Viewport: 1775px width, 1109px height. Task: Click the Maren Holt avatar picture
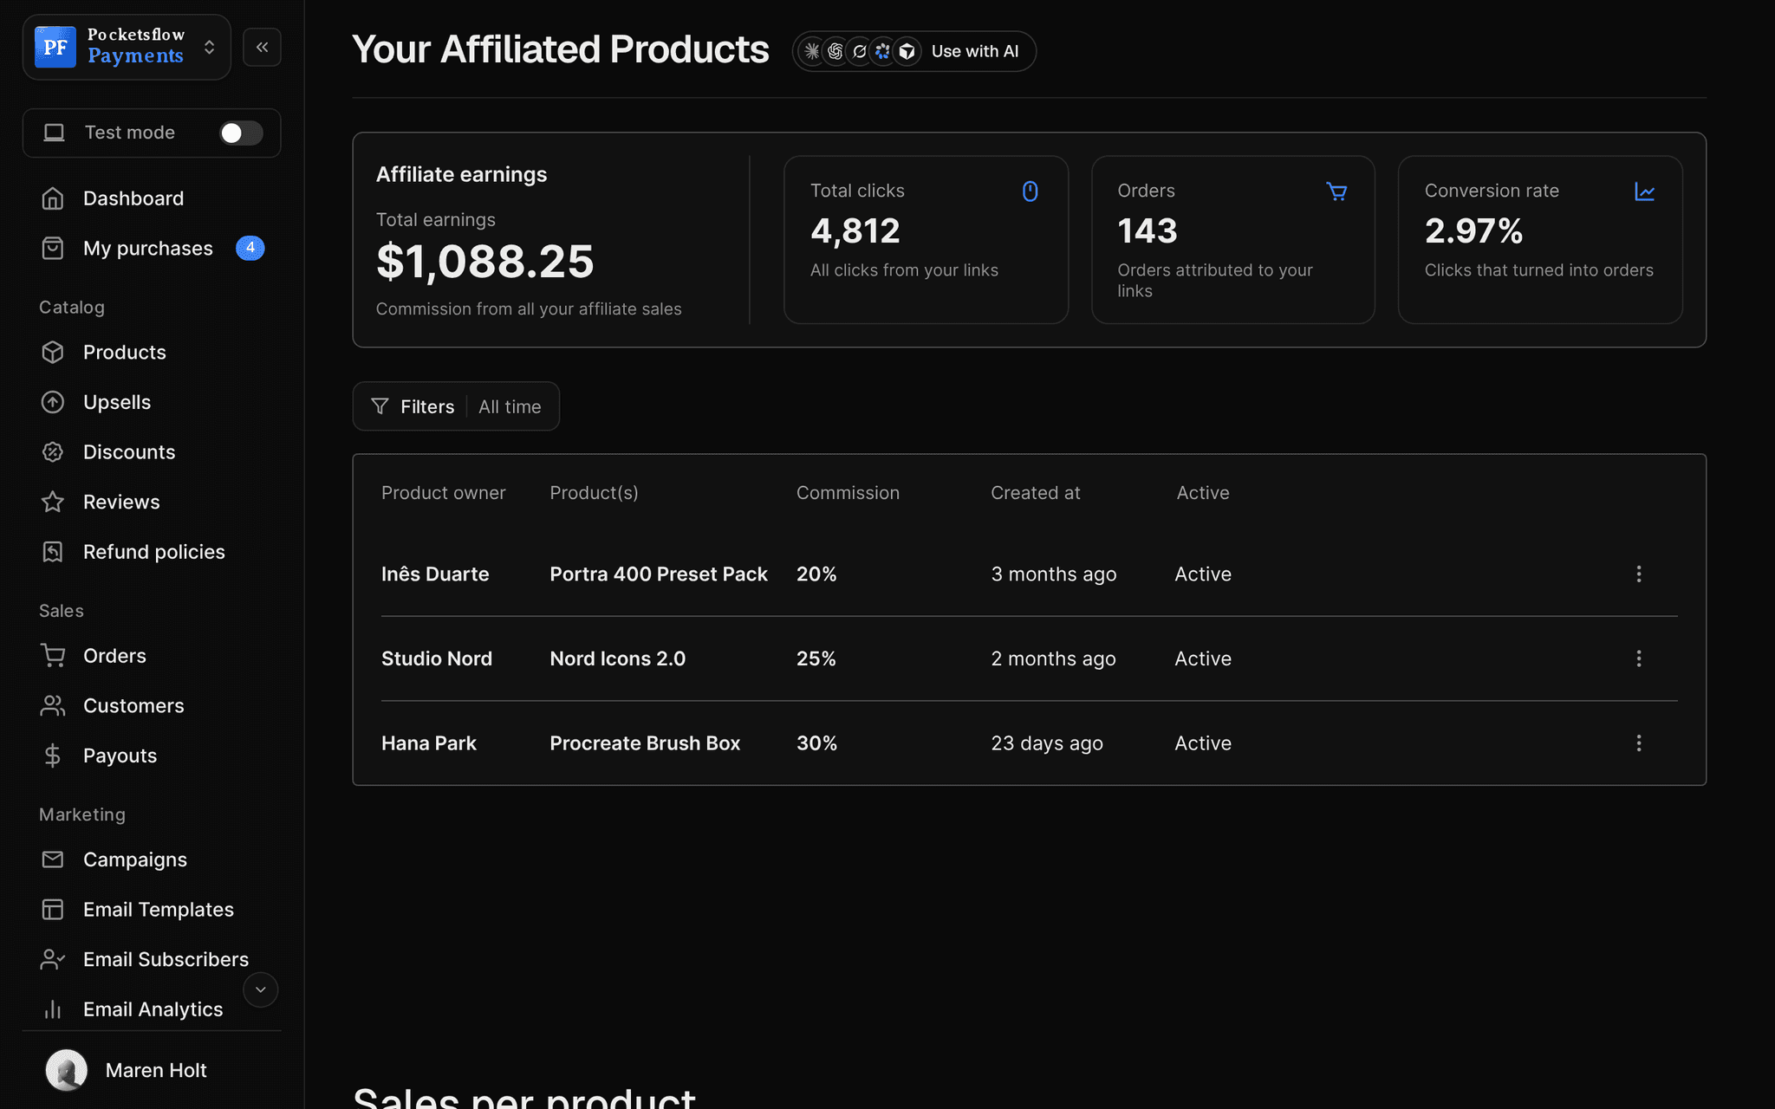67,1070
